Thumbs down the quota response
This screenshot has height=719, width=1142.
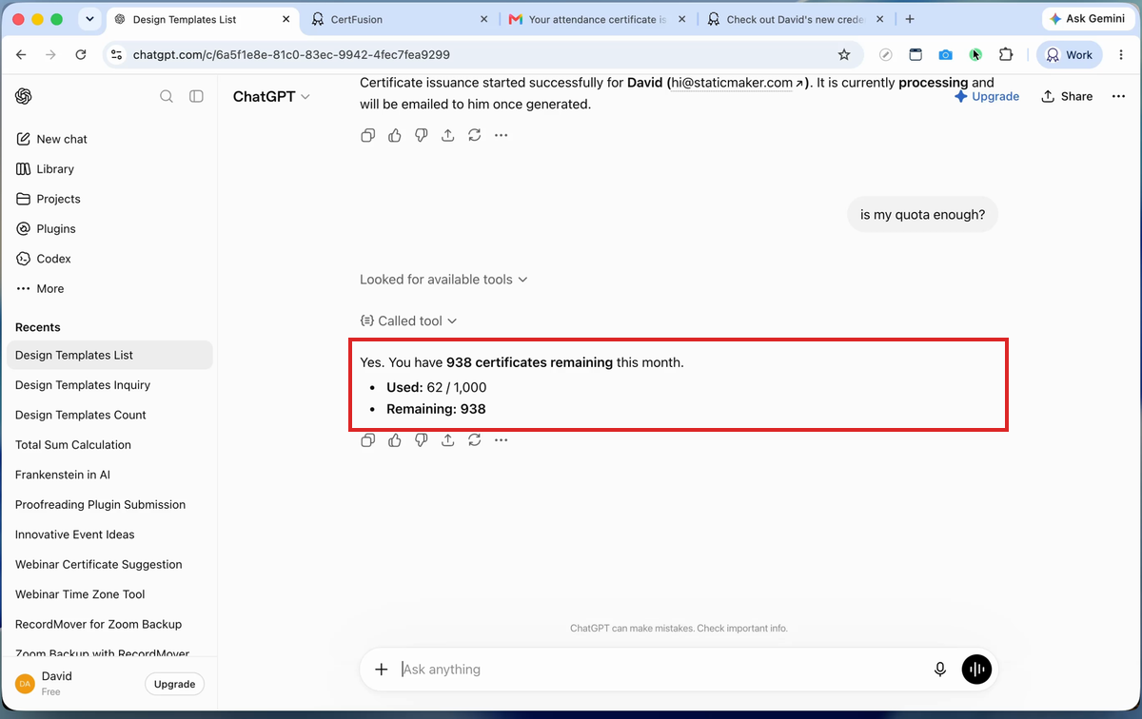click(421, 440)
